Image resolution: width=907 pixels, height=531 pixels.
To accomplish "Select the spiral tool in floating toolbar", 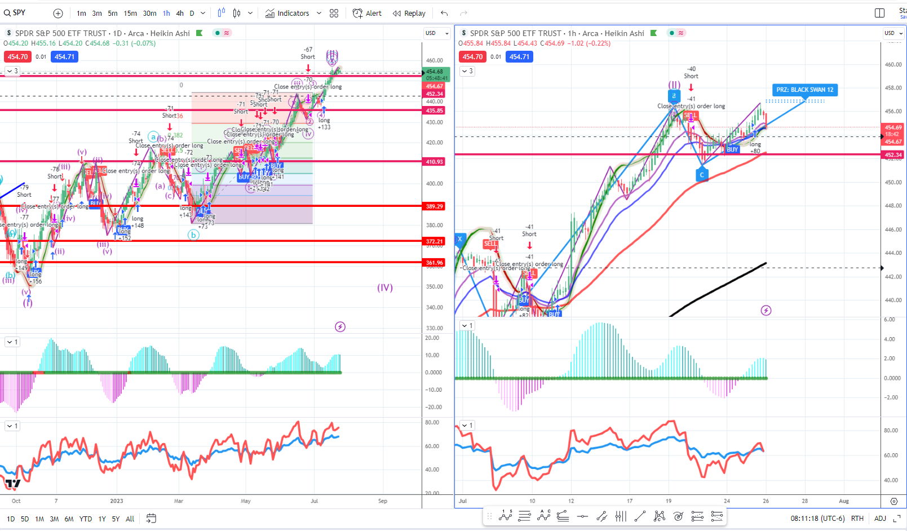I will point(678,516).
